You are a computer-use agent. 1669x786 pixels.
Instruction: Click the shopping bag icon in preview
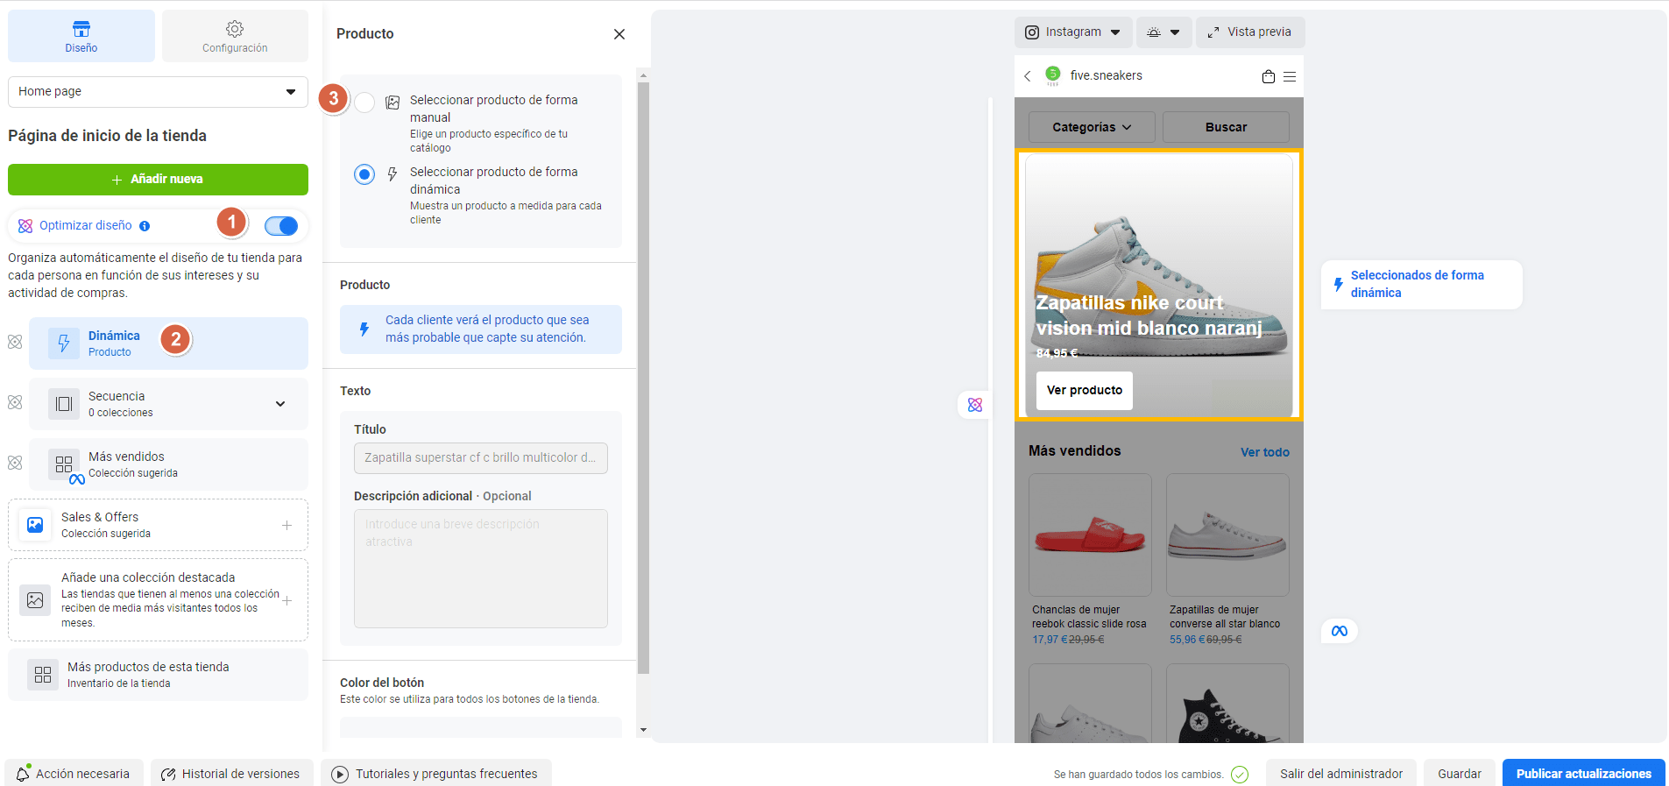[1268, 76]
